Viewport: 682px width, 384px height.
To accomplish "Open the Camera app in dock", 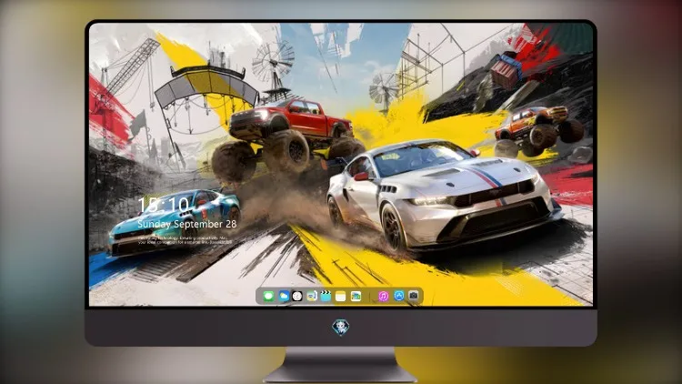I will [413, 296].
